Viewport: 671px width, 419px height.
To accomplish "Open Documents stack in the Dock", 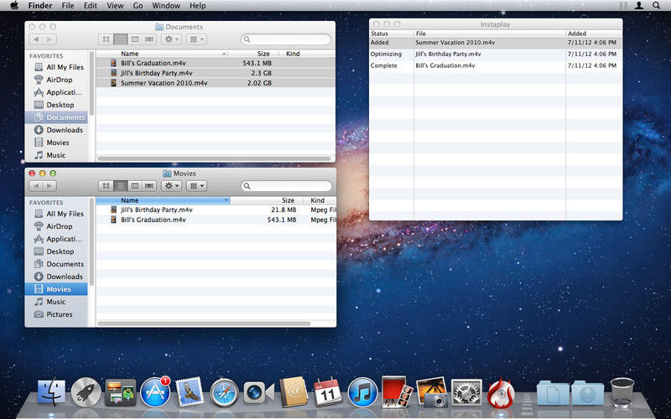I will click(x=553, y=392).
